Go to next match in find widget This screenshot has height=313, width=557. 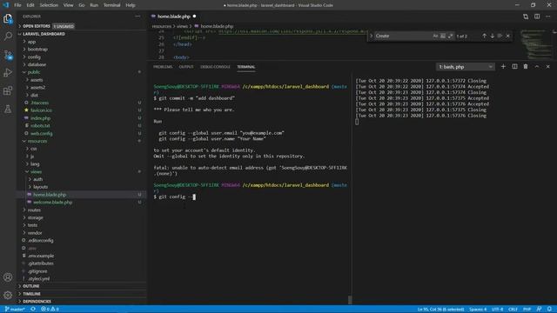(493, 36)
